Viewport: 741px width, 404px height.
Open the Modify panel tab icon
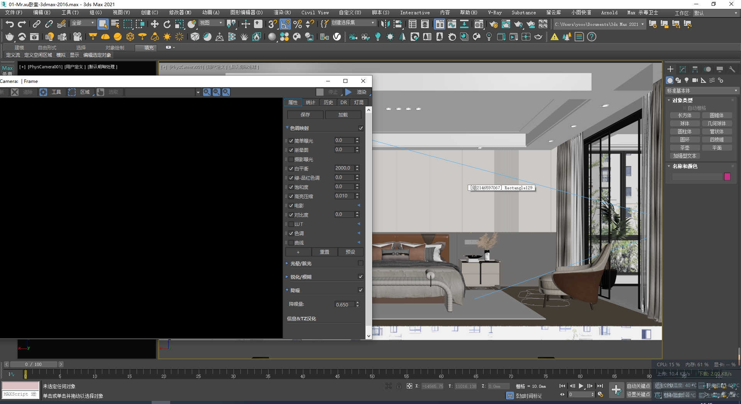pyautogui.click(x=683, y=69)
